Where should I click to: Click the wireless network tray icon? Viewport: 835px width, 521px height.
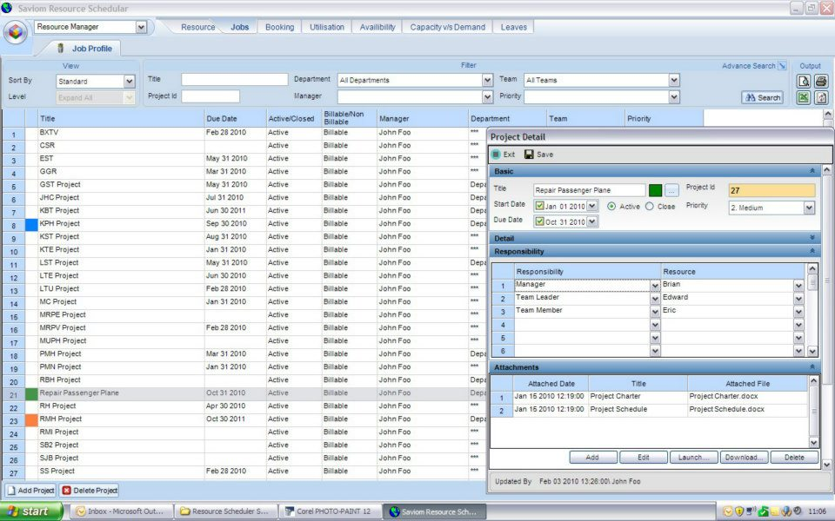[751, 511]
